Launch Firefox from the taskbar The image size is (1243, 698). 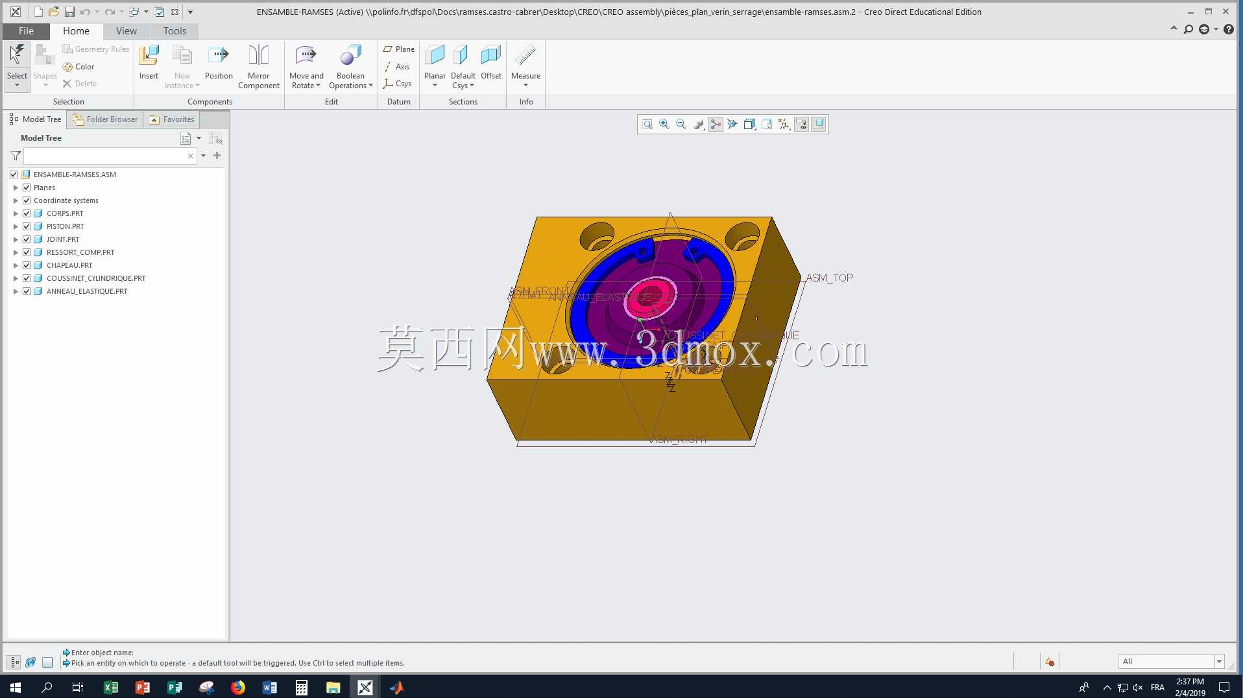(x=238, y=688)
